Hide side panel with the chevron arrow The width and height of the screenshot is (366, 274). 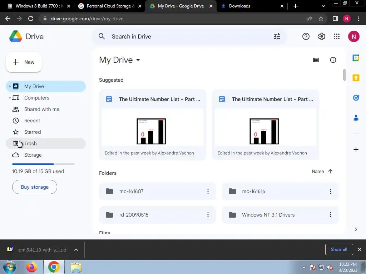coord(356,229)
